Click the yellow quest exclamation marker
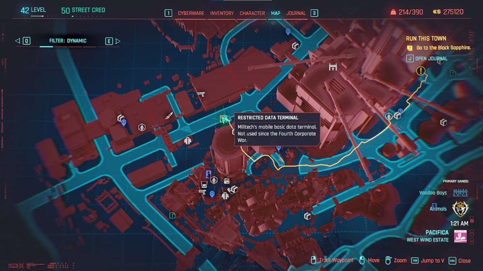This screenshot has height=271, width=483. [420, 71]
